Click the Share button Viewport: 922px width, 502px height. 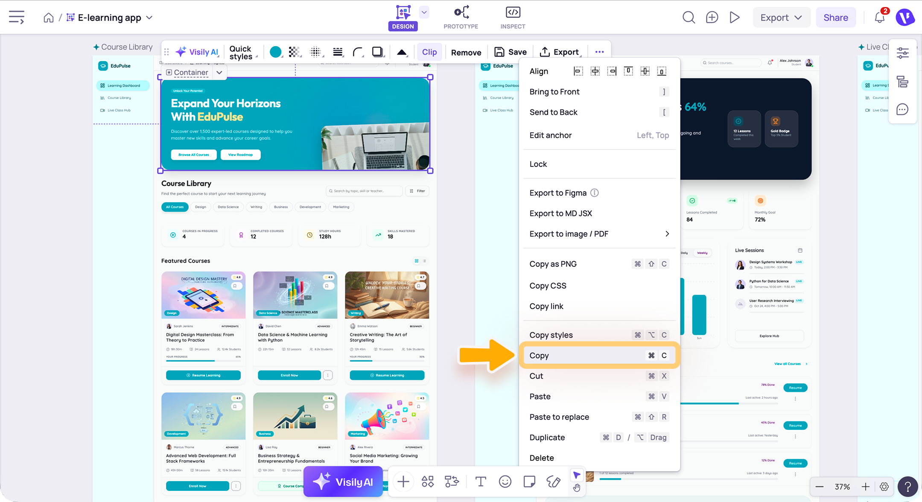(x=835, y=18)
